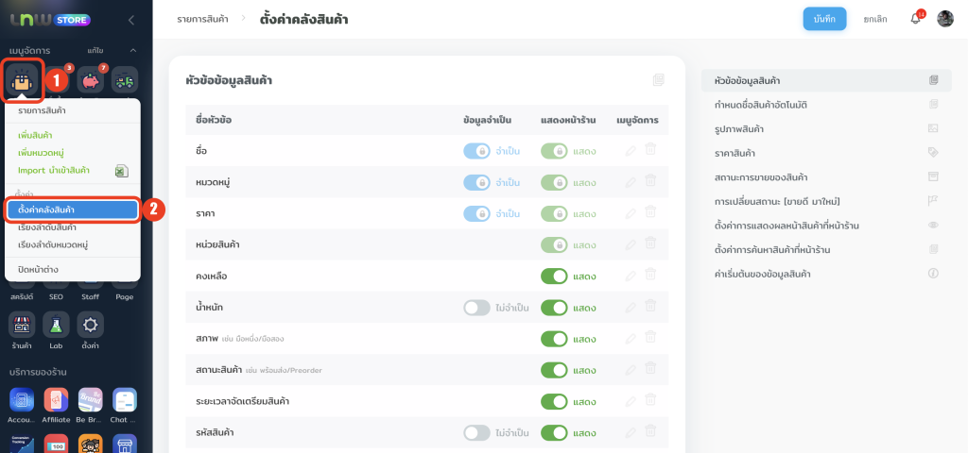
Task: Open the Lab flask icon
Action: pos(57,326)
